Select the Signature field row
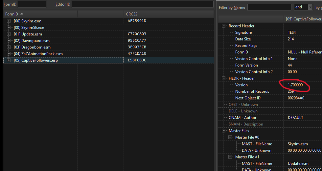Viewport: 322px width, 171px height. (270, 32)
